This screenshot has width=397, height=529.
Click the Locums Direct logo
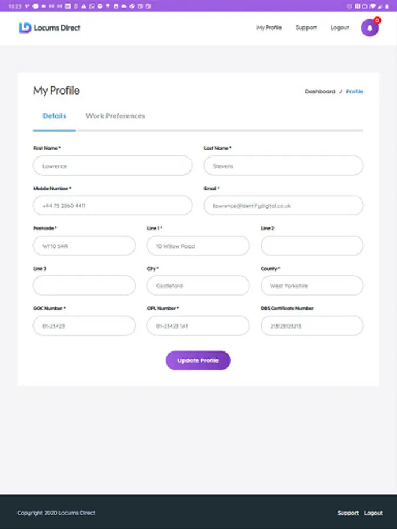49,28
